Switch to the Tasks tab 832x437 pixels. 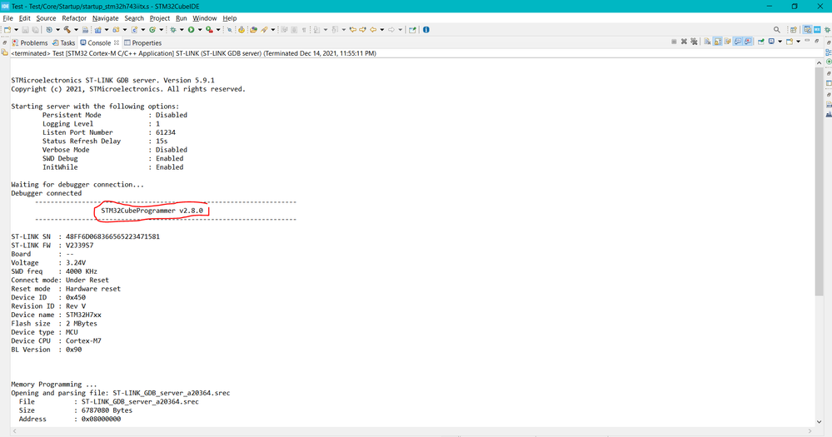coord(63,43)
